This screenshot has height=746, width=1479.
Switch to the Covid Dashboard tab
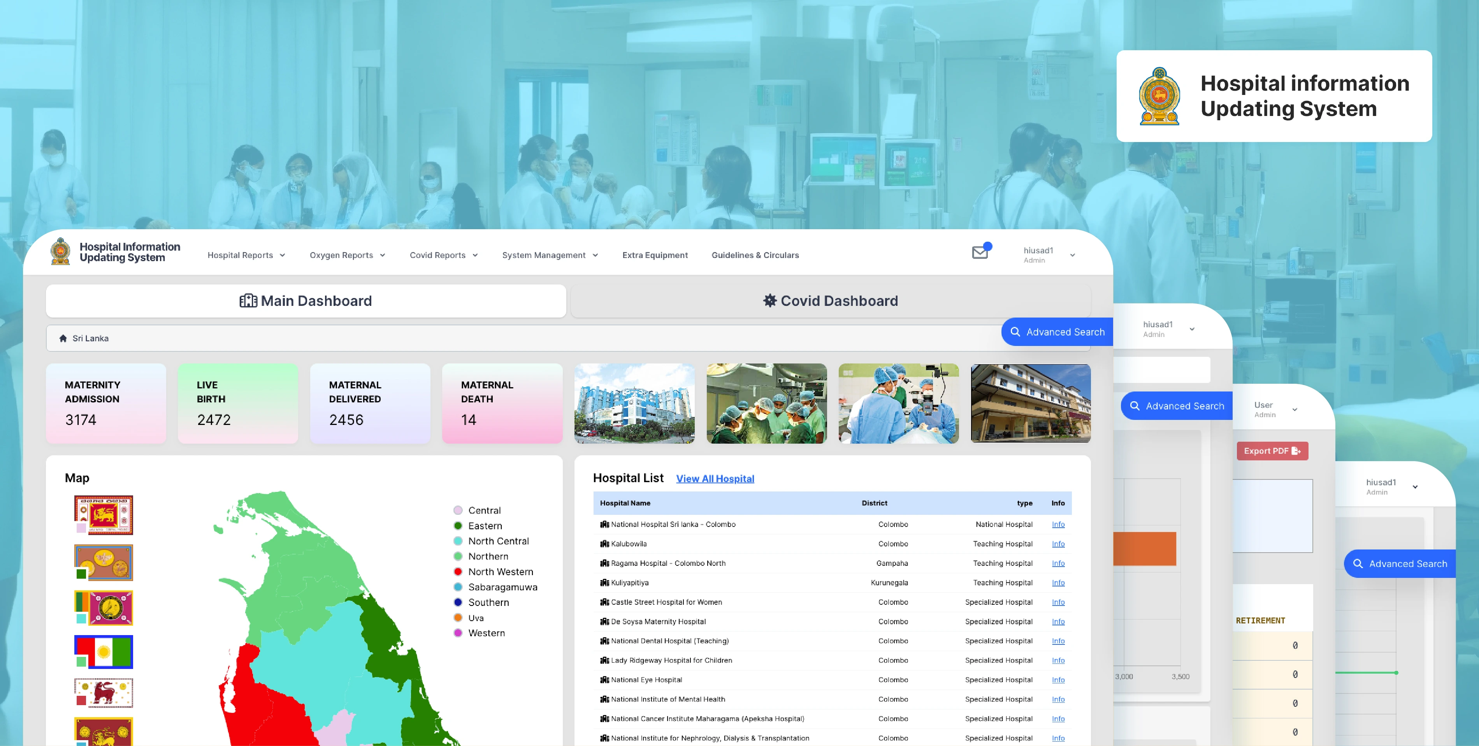[830, 301]
